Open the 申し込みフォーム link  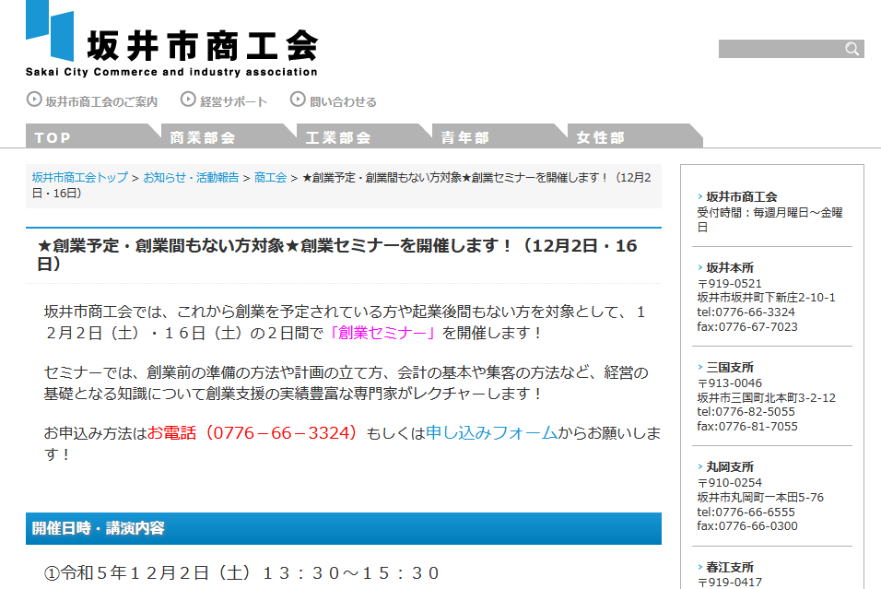click(491, 432)
